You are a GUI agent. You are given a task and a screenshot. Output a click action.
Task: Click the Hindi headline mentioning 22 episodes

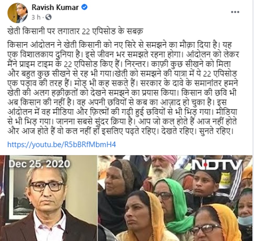coord(75,31)
